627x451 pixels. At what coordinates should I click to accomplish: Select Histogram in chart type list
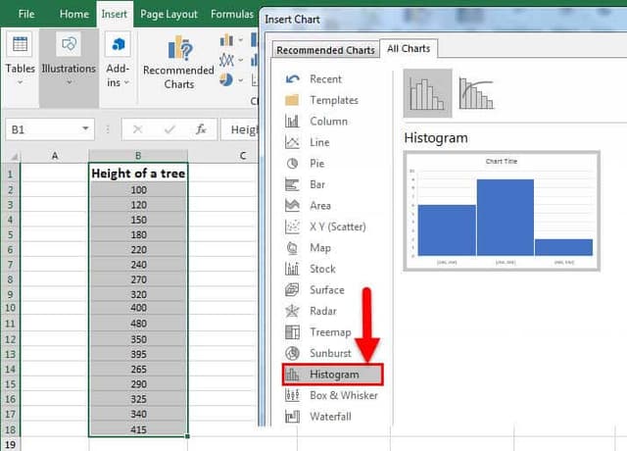(333, 375)
